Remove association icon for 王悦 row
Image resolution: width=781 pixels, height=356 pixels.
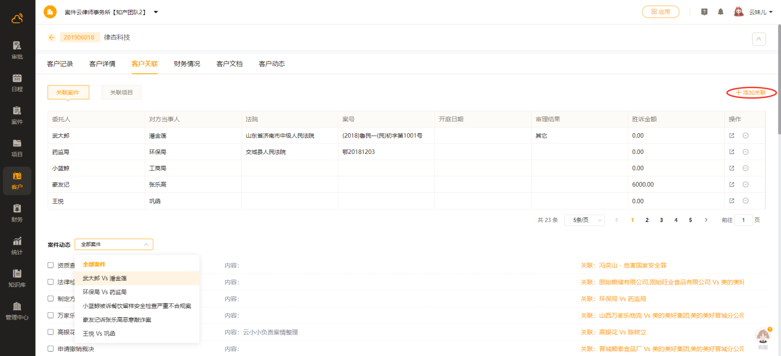[745, 201]
